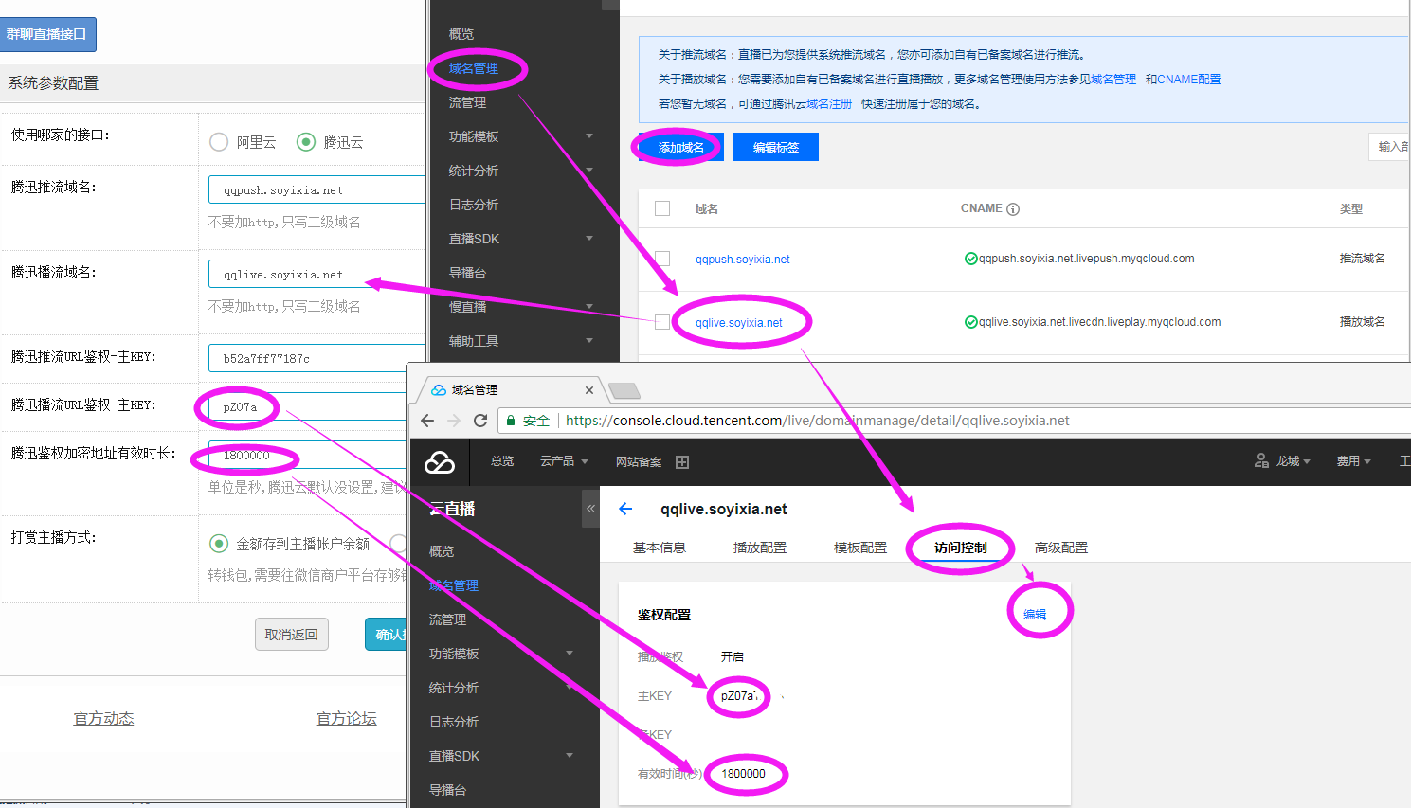
Task: Click the CNAME info circle icon
Action: pos(1013,209)
